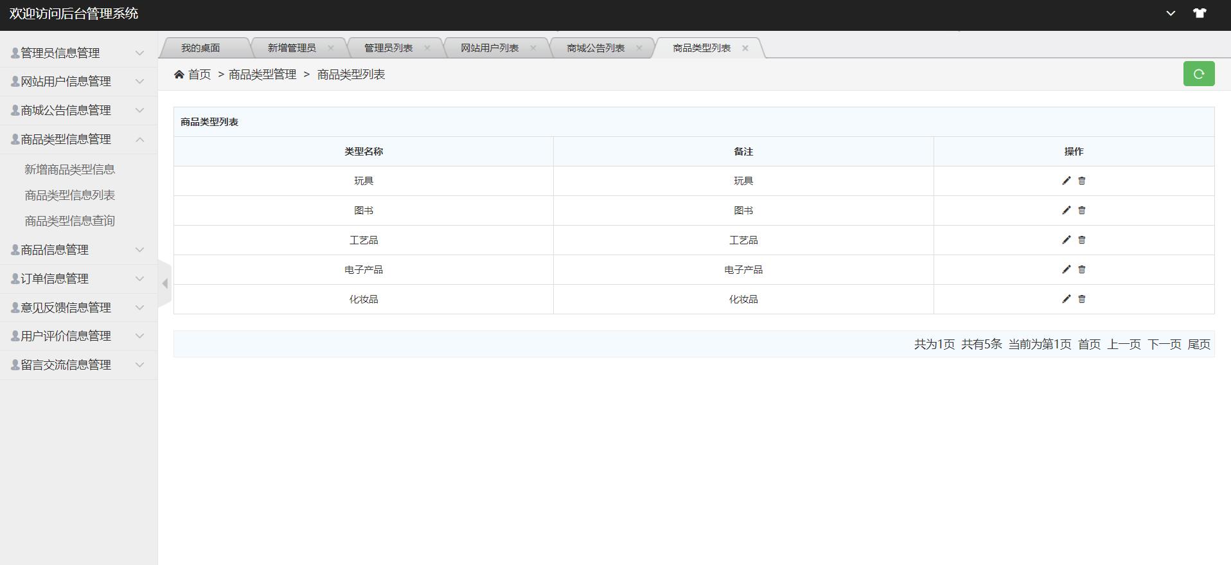This screenshot has width=1231, height=565.
Task: Expand 网站用户信息管理 menu
Action: [x=78, y=82]
